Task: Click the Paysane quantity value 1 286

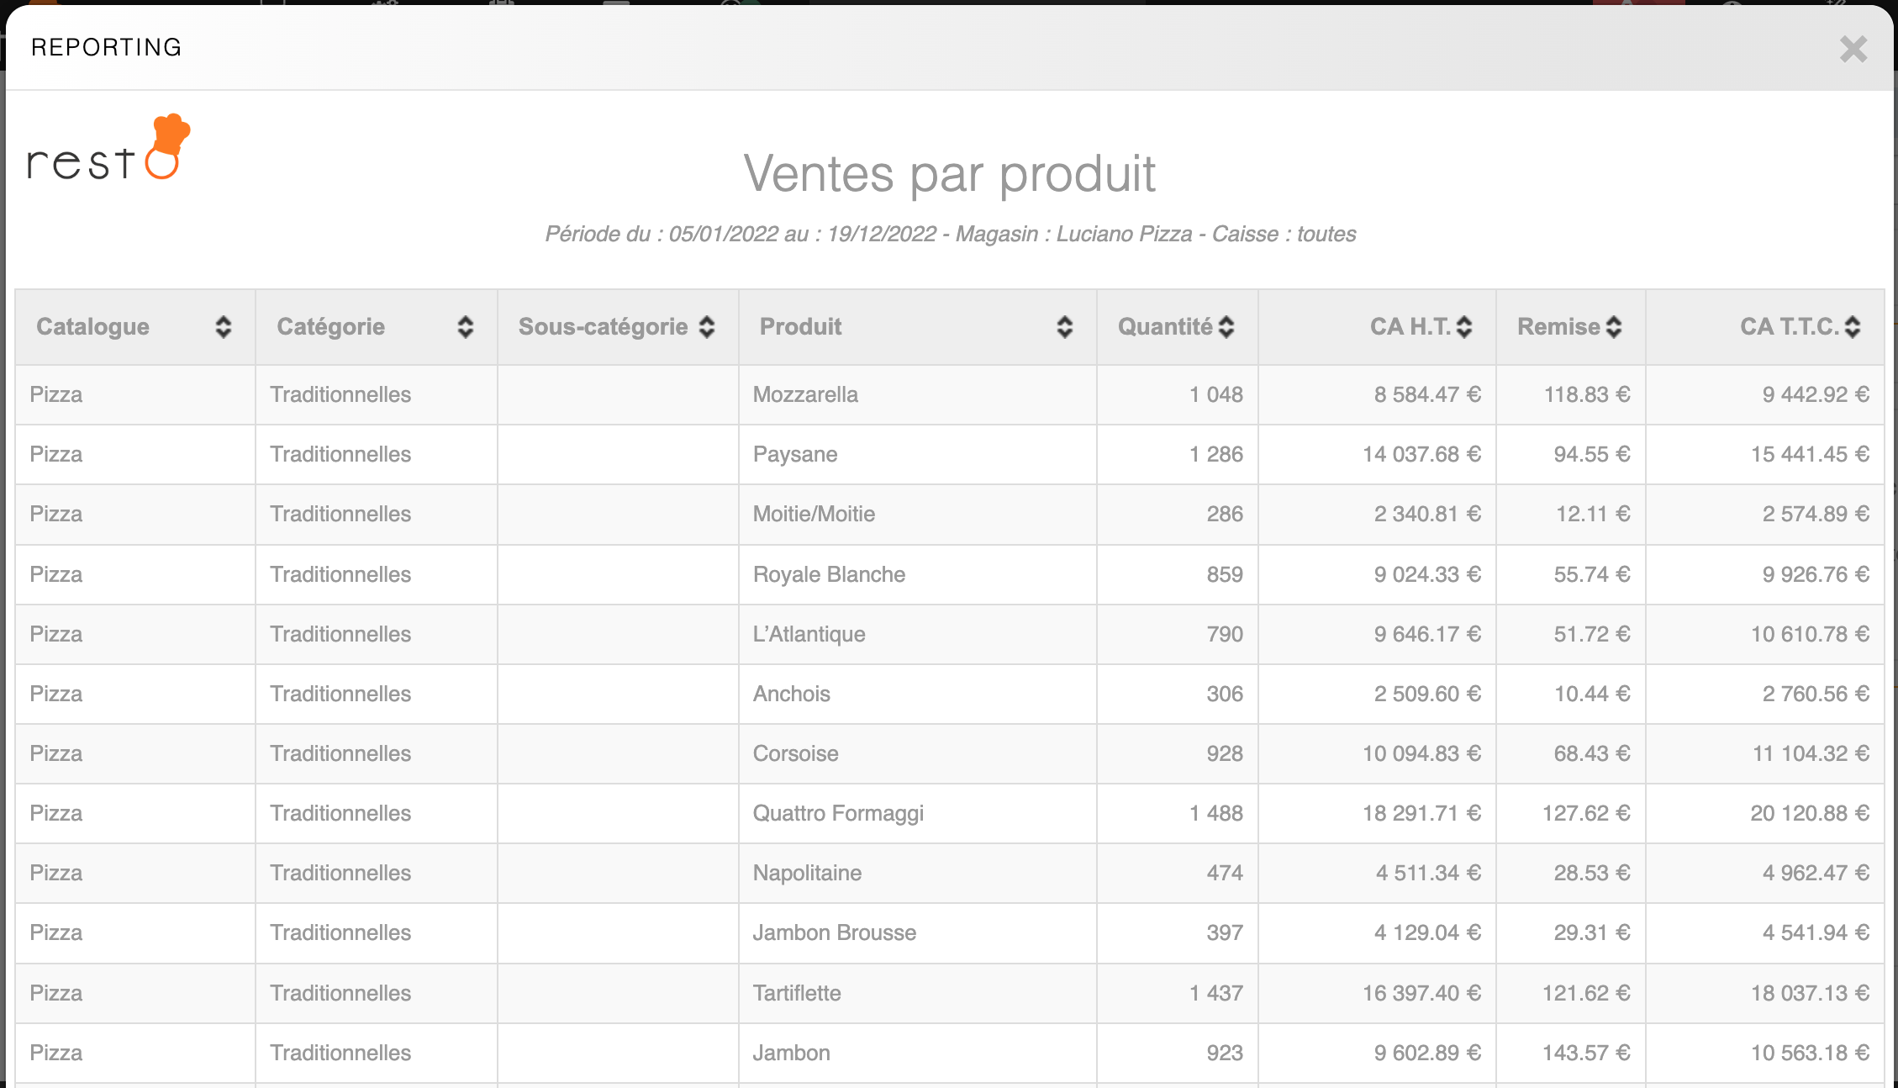Action: click(1215, 454)
